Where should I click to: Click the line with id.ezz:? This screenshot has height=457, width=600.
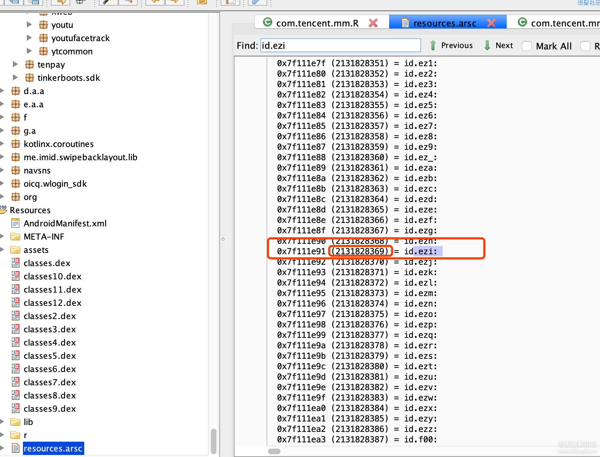click(x=357, y=429)
